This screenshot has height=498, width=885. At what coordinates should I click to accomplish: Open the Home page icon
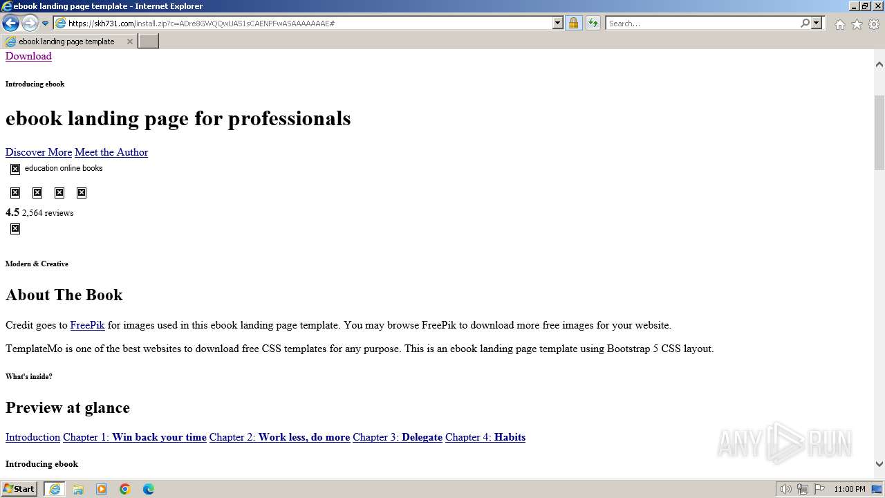[839, 24]
